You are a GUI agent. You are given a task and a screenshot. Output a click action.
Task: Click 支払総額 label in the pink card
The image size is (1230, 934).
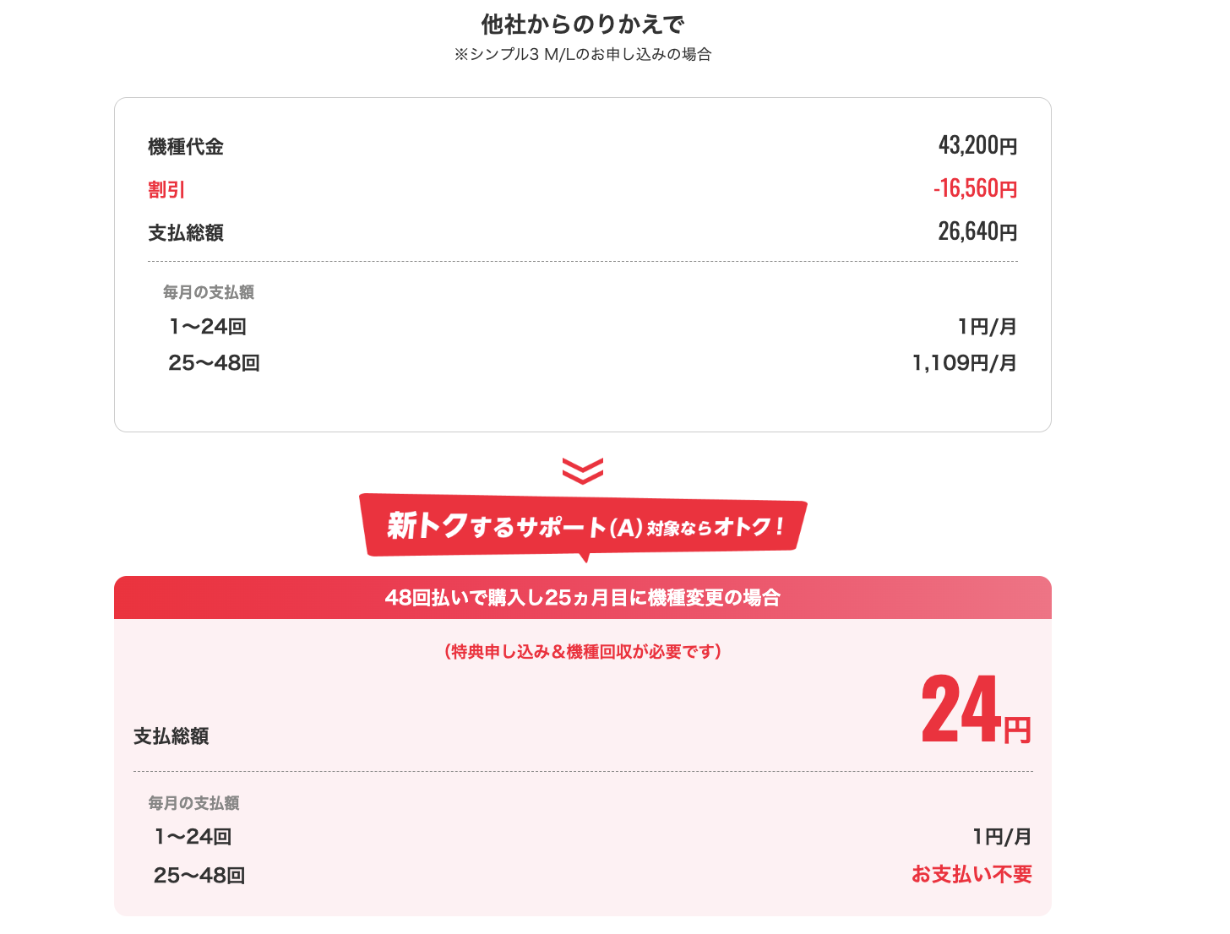pyautogui.click(x=171, y=736)
